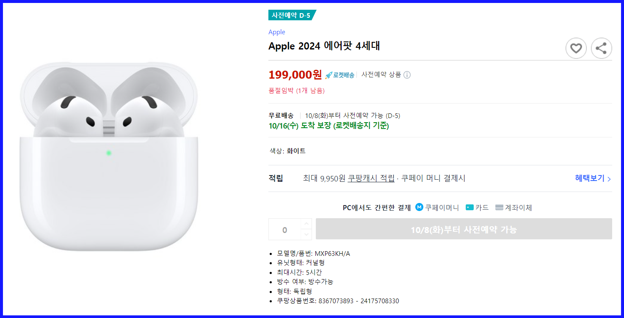Click the preorder button labeled 10/8(화)부터 사전예약 가능
624x318 pixels.
coord(464,228)
